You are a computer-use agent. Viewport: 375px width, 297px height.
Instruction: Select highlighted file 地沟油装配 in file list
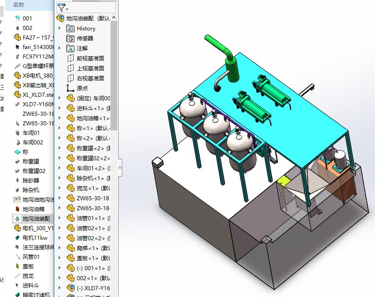36,218
